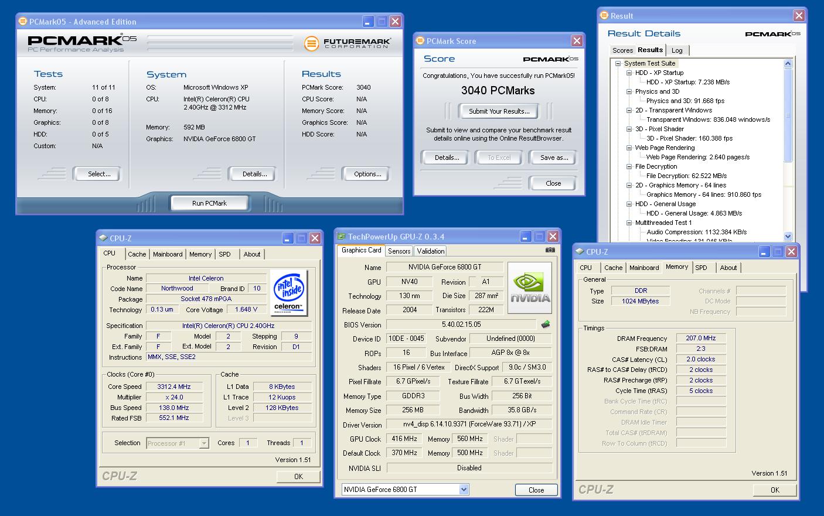Select the 'Physics and 3D: 91.668 fps' row

click(685, 101)
